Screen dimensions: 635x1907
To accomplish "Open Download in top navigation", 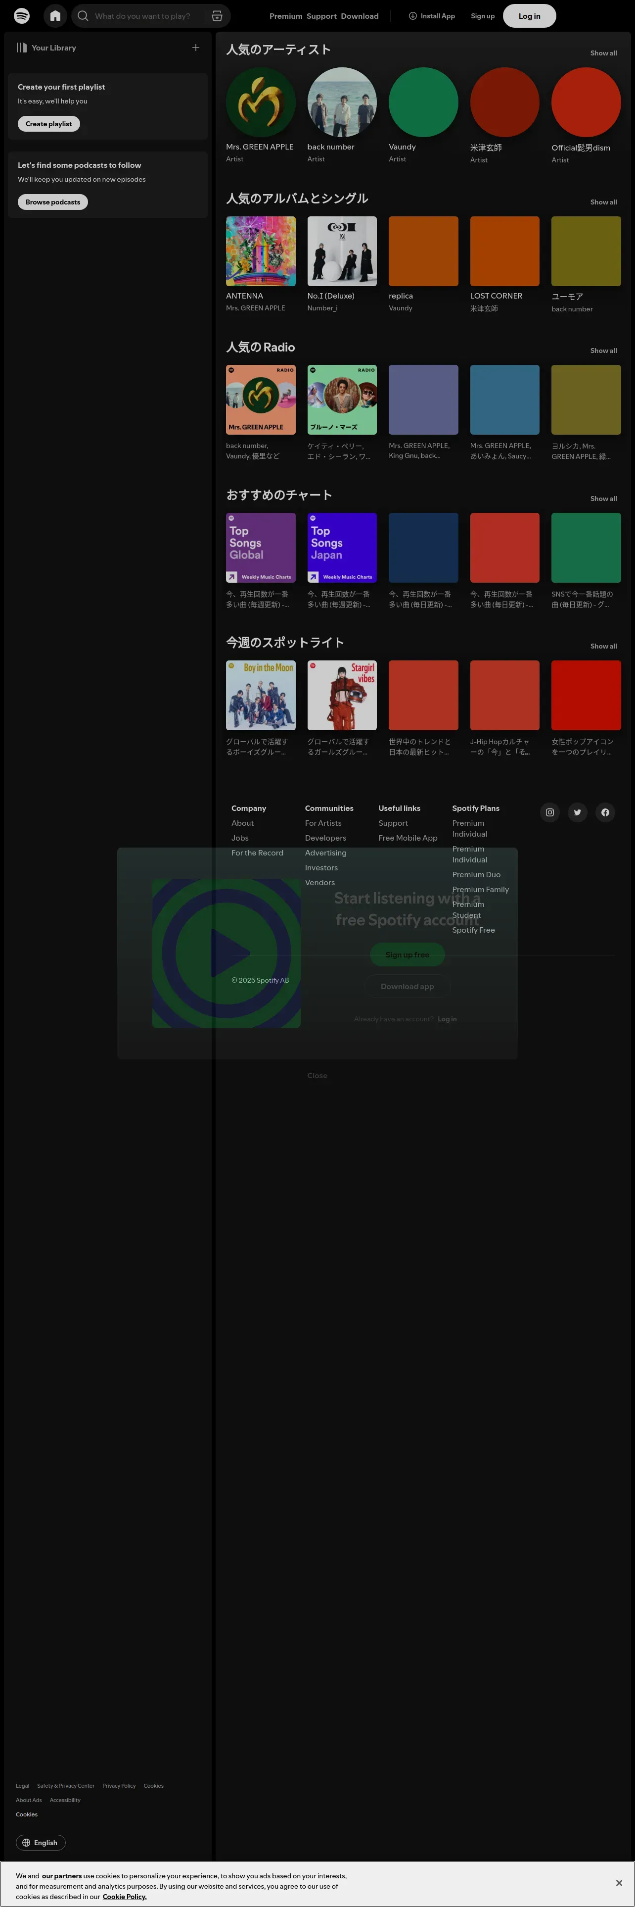I will tap(360, 16).
